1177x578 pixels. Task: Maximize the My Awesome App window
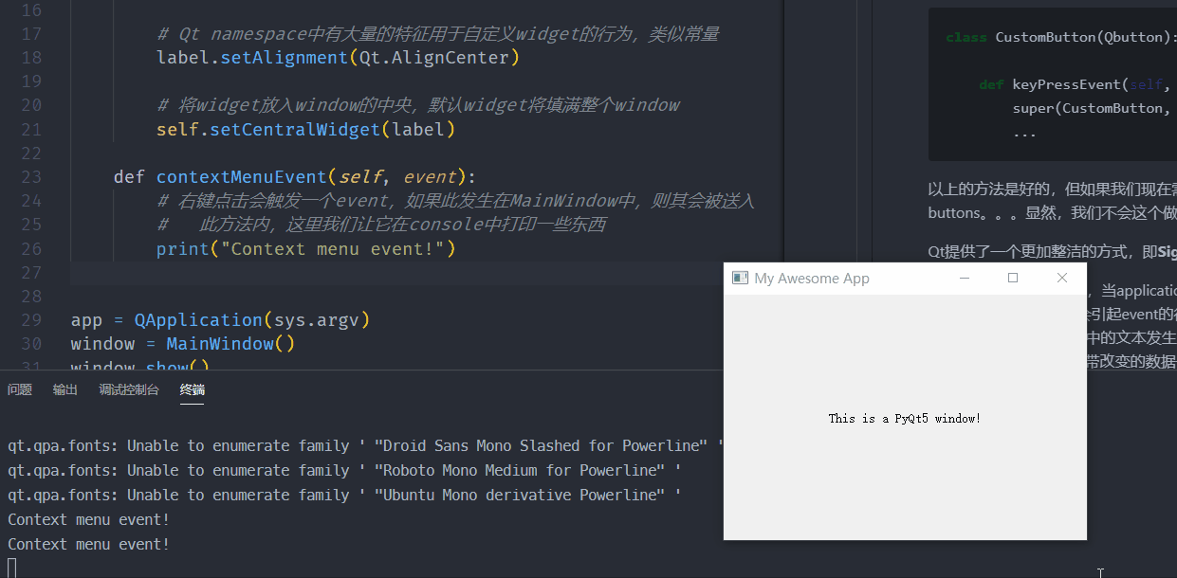pos(1013,278)
